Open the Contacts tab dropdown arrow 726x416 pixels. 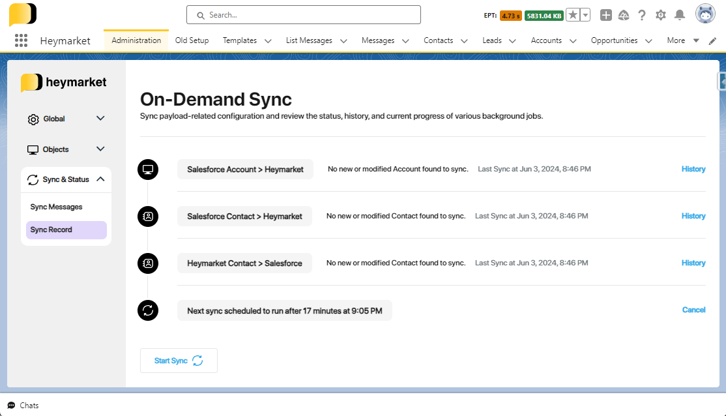(x=465, y=41)
